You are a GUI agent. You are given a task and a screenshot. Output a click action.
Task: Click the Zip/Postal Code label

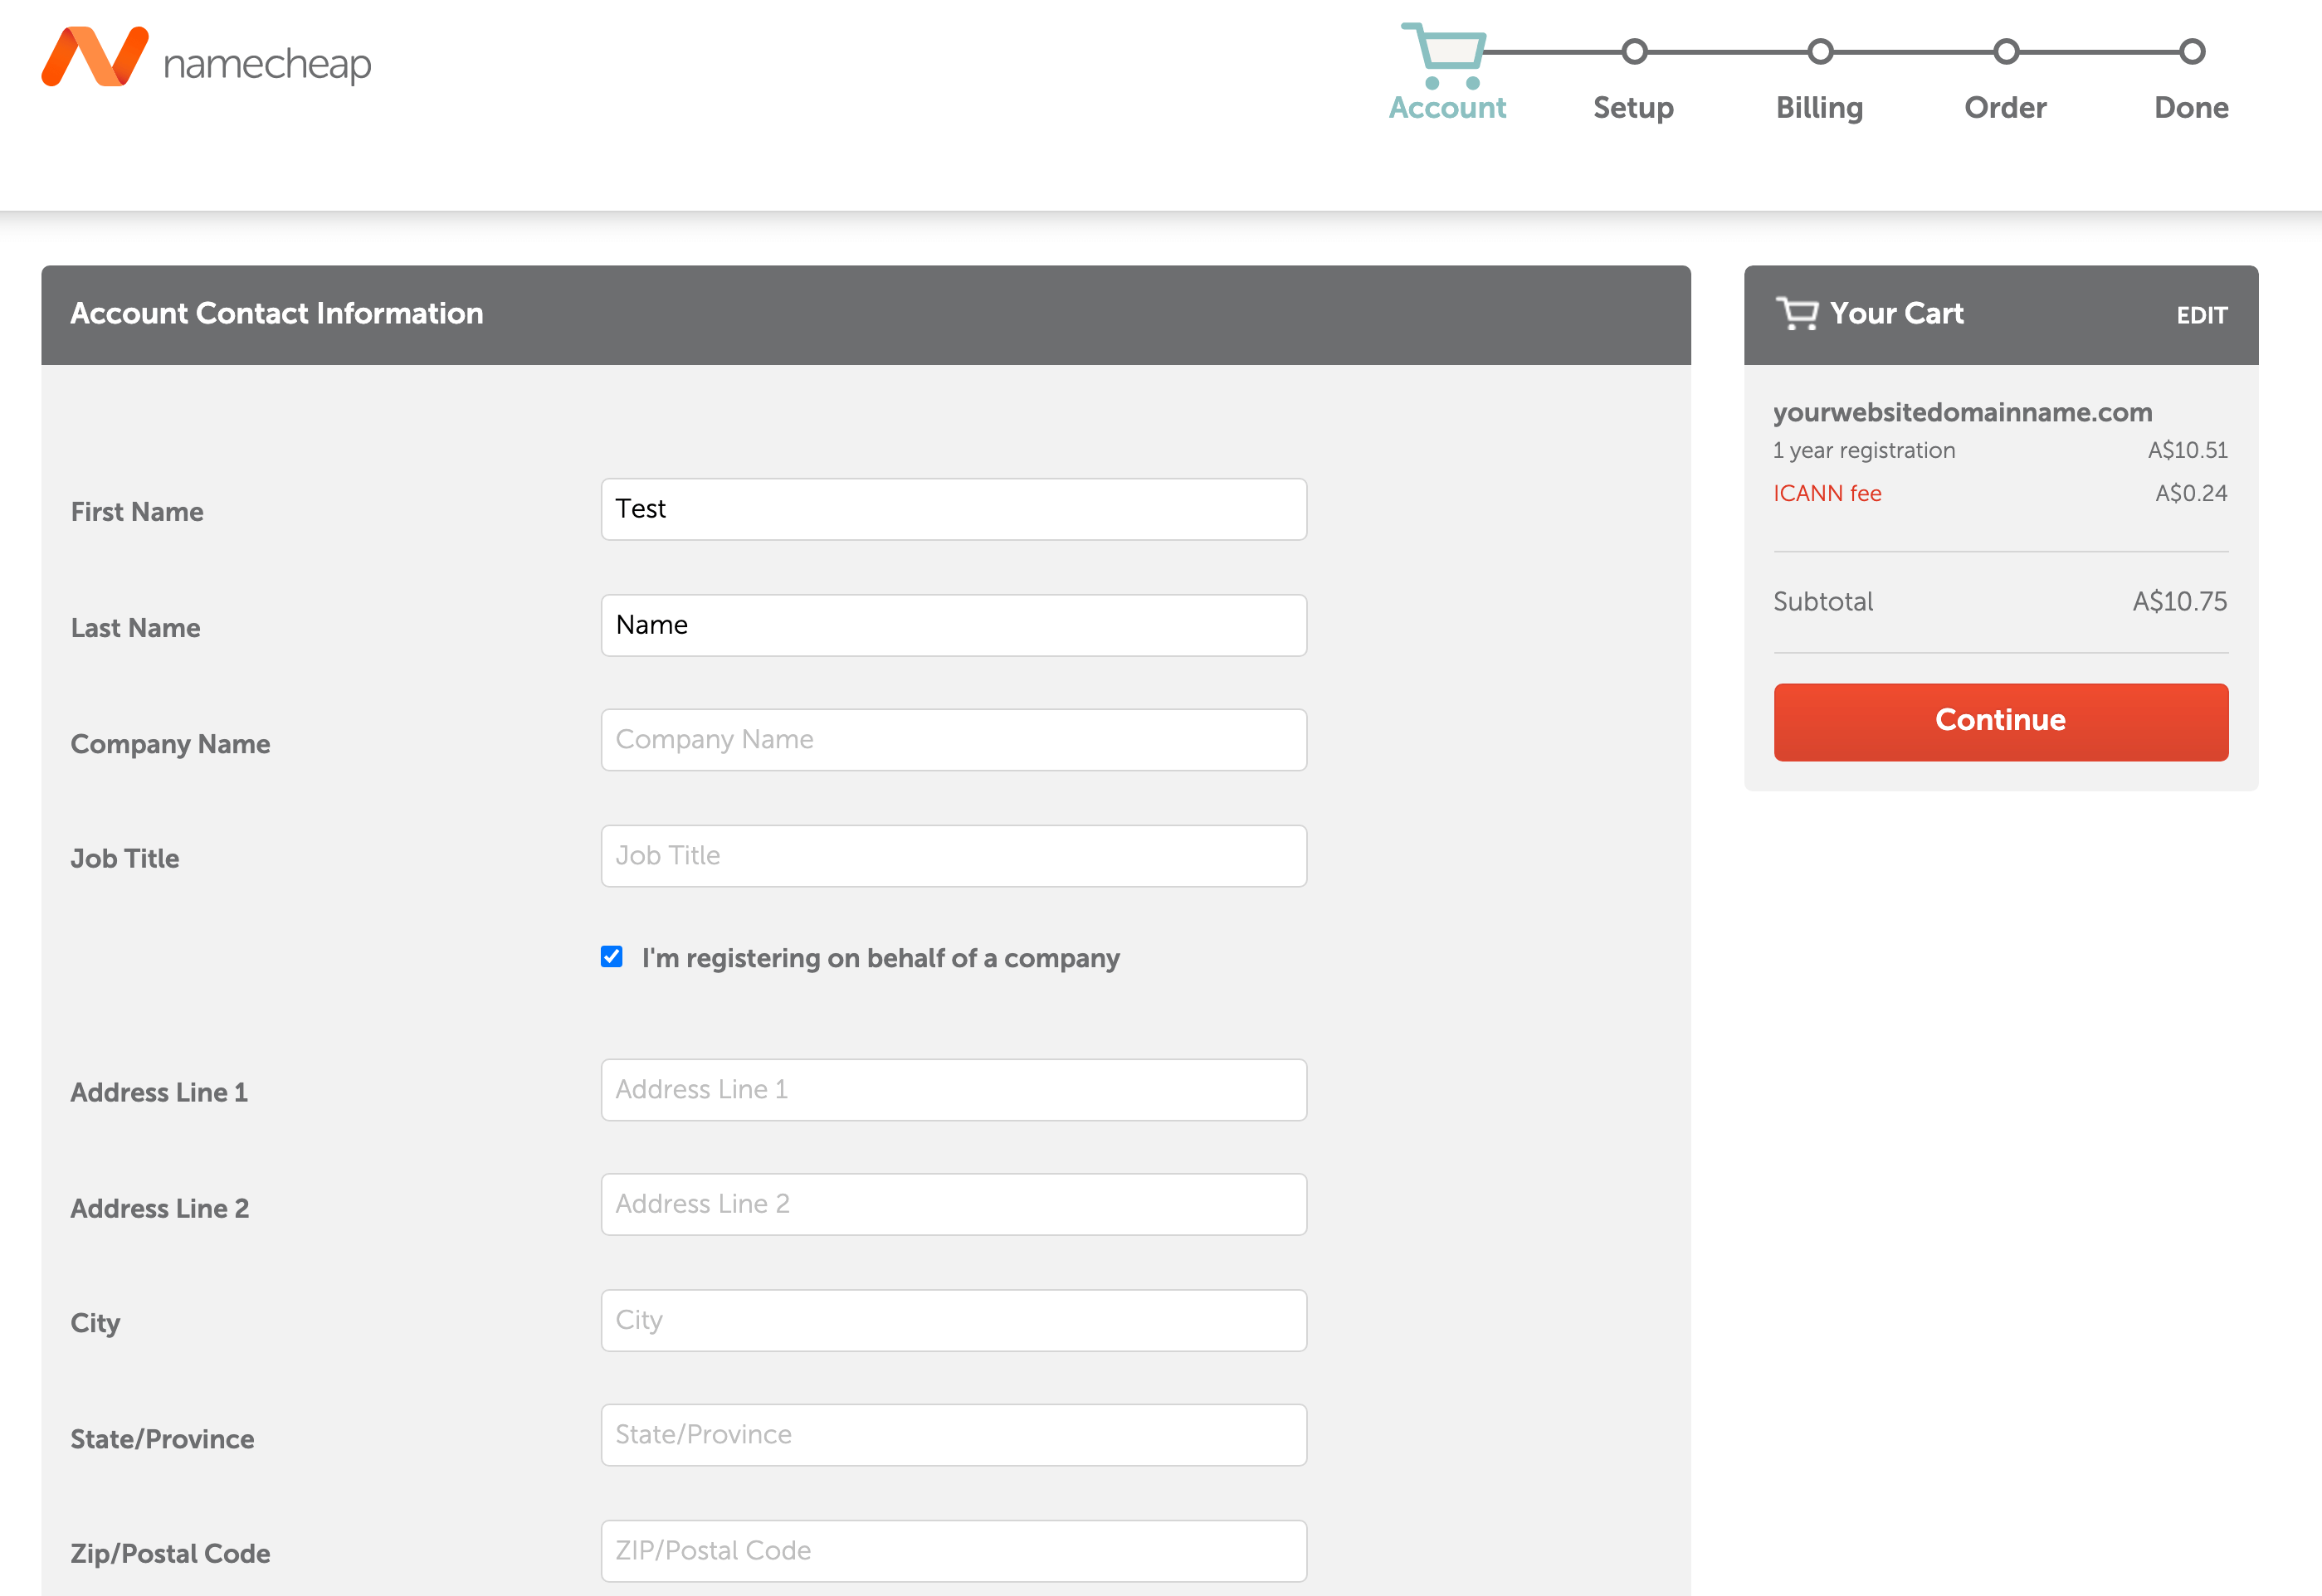point(170,1554)
